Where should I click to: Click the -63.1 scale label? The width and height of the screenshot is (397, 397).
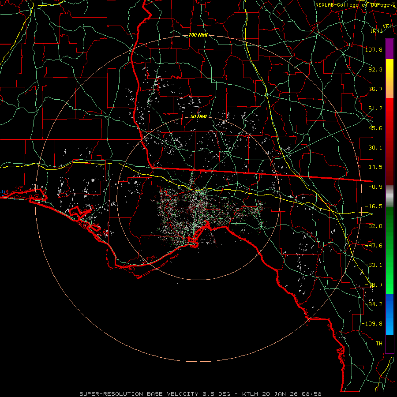click(x=374, y=265)
